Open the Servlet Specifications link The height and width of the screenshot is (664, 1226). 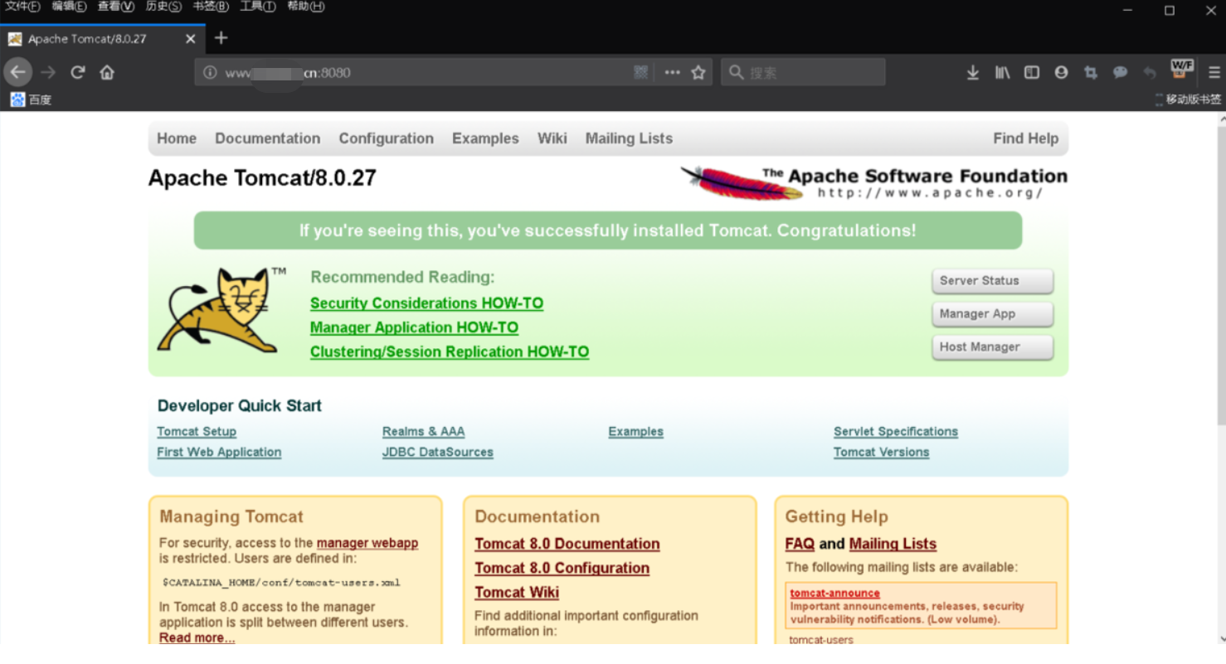896,431
